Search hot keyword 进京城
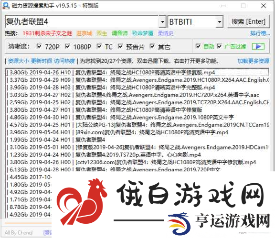The width and height of the screenshot is (275, 238). pos(84,33)
